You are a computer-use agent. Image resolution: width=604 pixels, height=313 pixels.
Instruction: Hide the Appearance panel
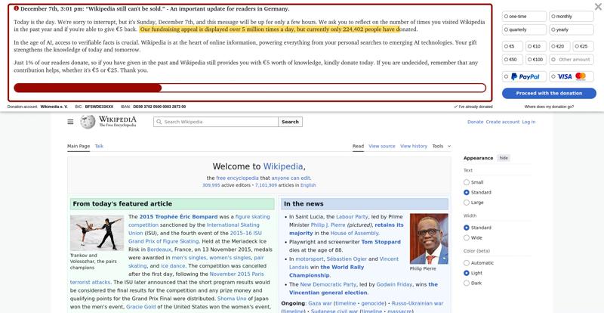click(504, 158)
